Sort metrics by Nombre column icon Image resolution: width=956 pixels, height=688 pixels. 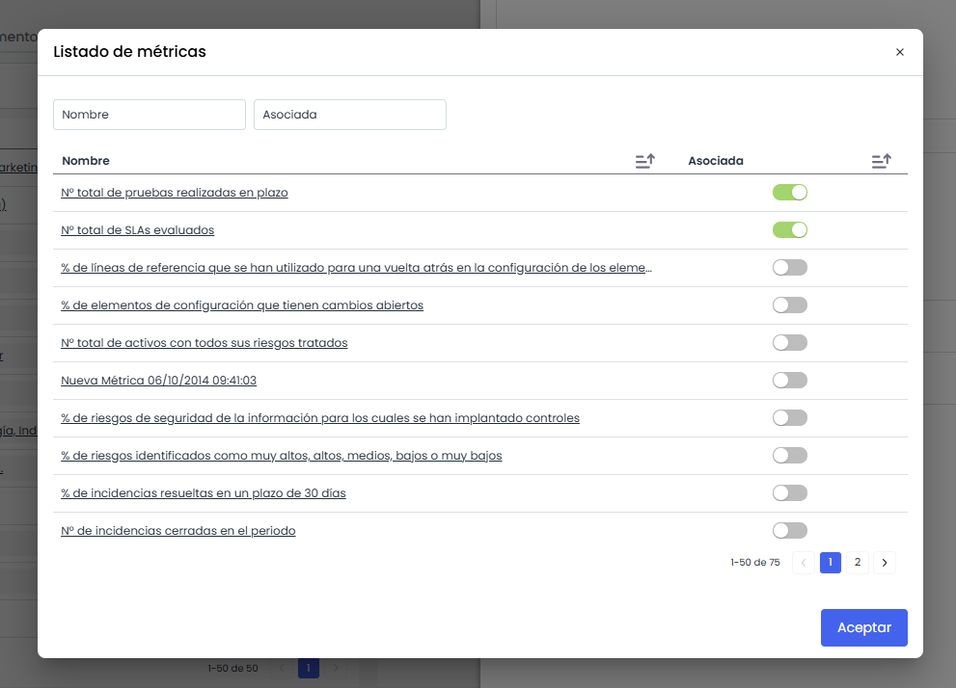(x=644, y=162)
